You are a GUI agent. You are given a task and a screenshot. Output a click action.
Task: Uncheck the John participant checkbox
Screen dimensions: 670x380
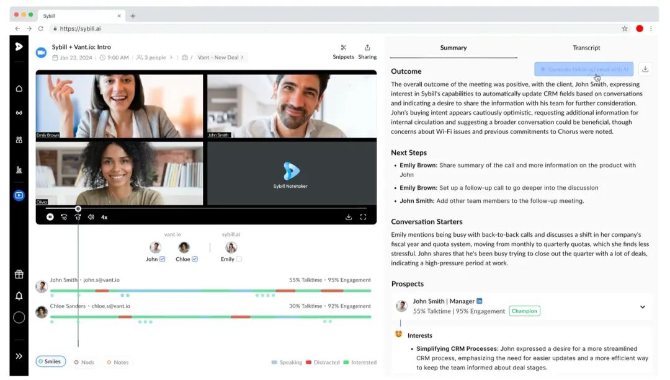[x=163, y=259]
